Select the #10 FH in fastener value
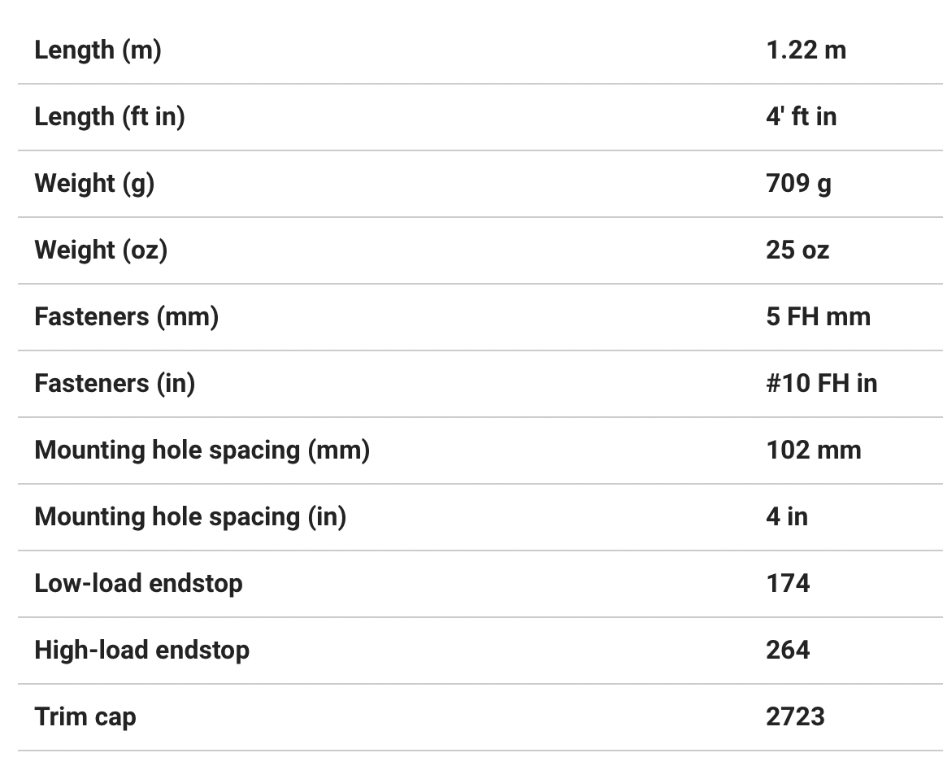The width and height of the screenshot is (943, 779). [821, 384]
